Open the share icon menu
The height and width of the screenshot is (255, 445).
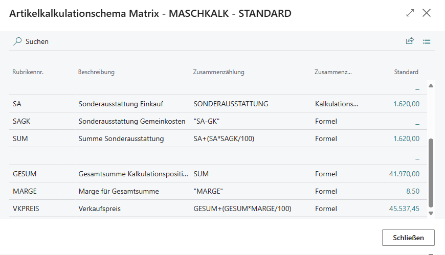pyautogui.click(x=410, y=41)
